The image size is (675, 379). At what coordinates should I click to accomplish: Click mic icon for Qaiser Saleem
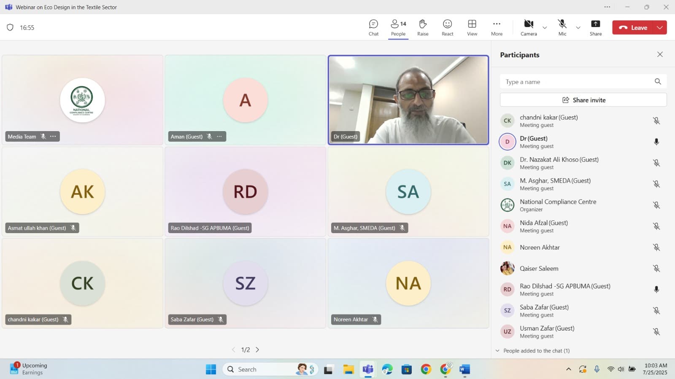[x=656, y=268]
